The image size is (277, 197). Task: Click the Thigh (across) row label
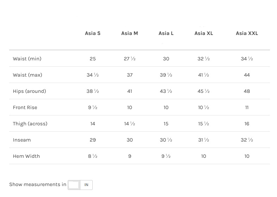30,124
